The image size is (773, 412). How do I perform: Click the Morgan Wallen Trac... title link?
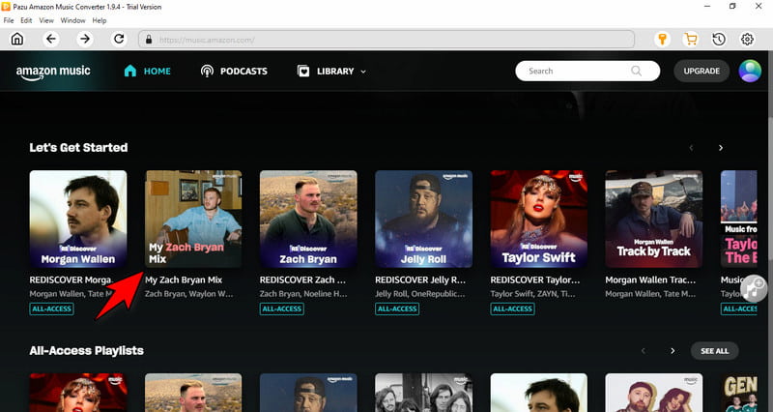pos(650,280)
